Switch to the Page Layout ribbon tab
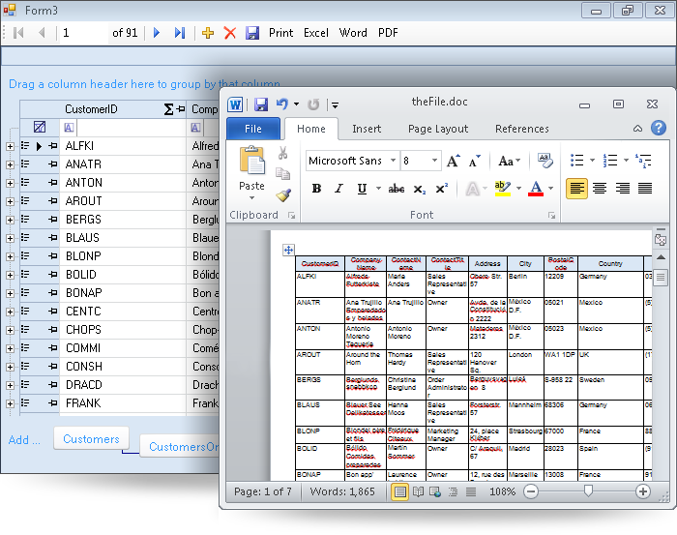Viewport: 677px width, 535px height. click(x=438, y=129)
